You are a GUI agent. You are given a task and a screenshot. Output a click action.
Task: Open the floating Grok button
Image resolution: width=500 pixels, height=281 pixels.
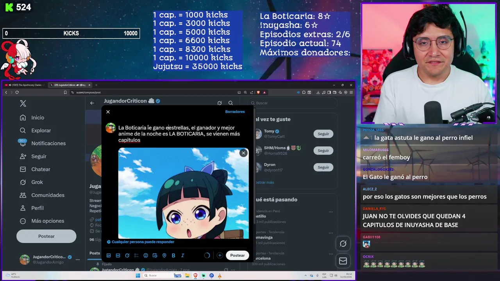343,244
